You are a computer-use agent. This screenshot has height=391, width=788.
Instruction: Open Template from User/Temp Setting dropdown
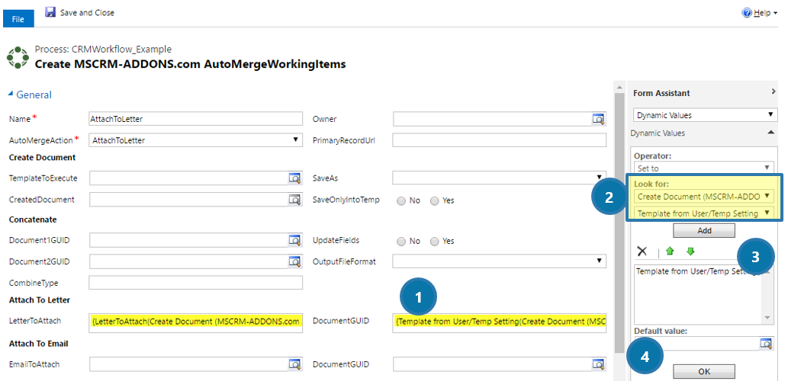[x=703, y=213]
